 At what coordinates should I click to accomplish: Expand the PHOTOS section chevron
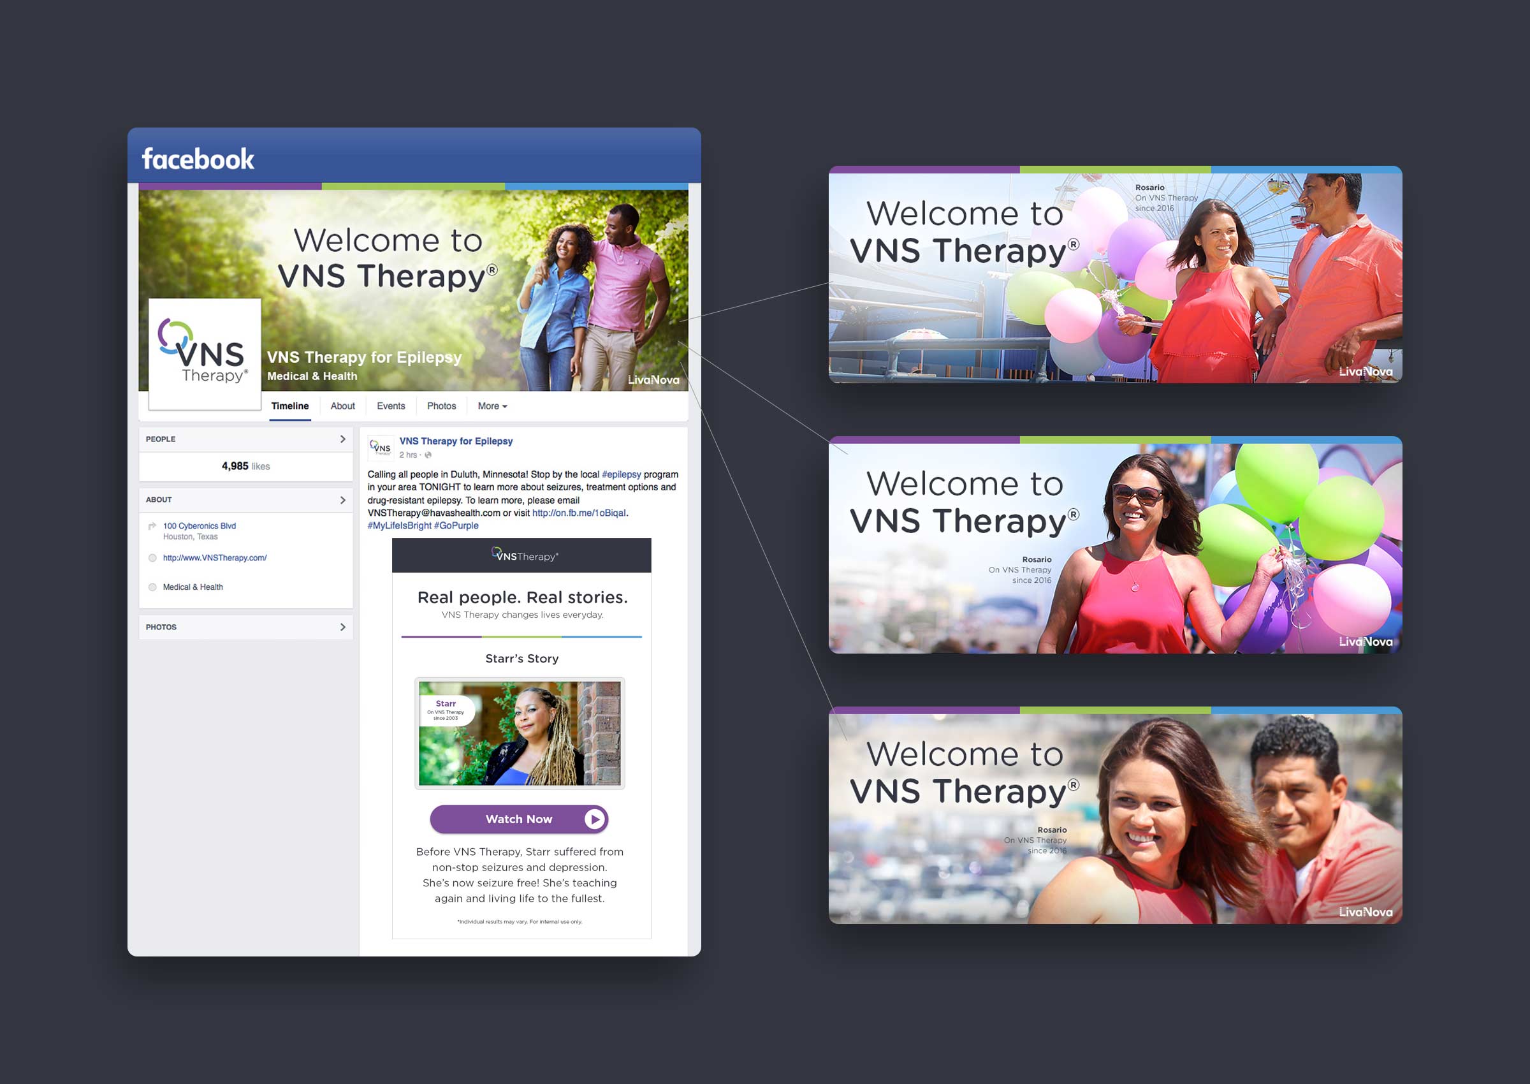343,627
